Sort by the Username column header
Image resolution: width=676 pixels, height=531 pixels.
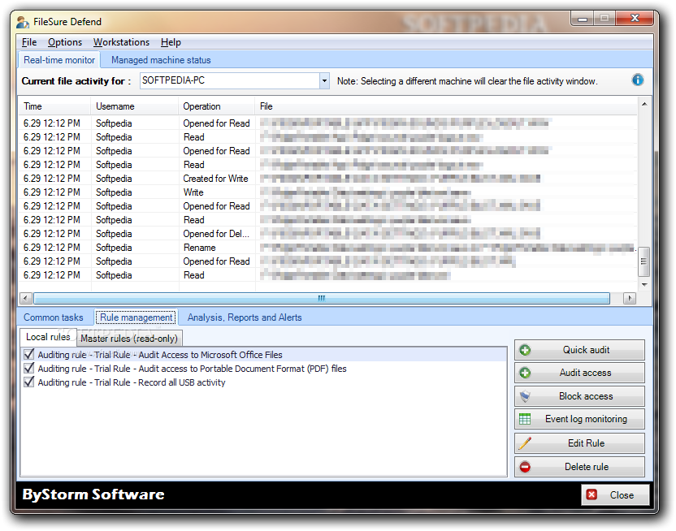click(135, 106)
